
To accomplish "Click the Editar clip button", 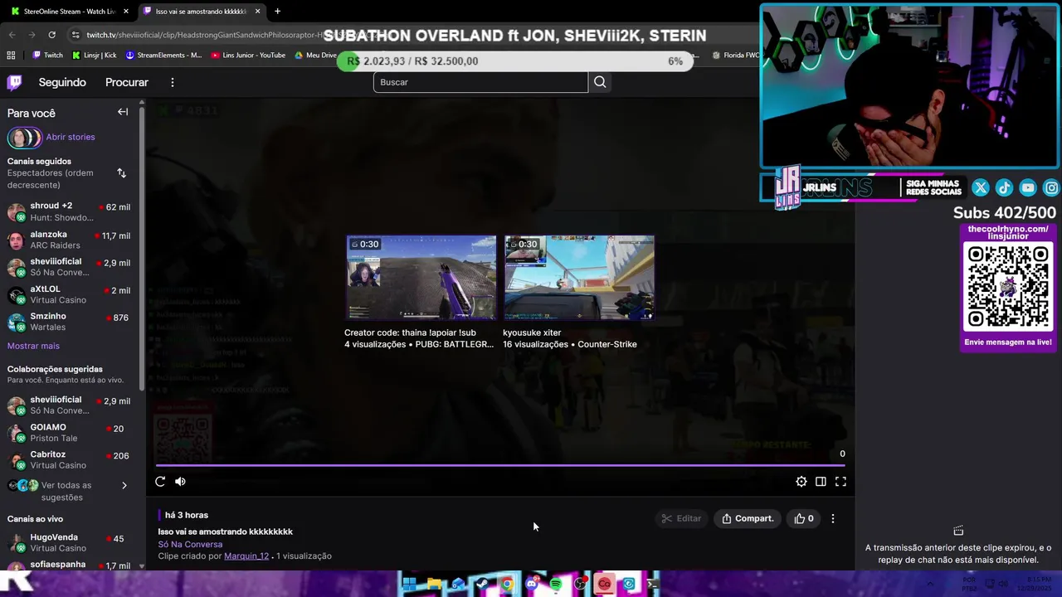I will click(681, 518).
